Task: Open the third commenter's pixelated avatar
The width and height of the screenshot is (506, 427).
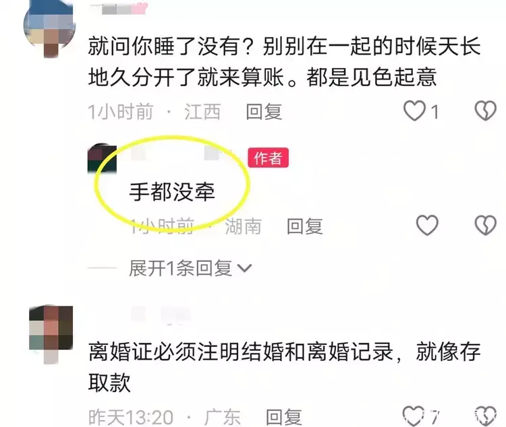Action: click(x=51, y=333)
